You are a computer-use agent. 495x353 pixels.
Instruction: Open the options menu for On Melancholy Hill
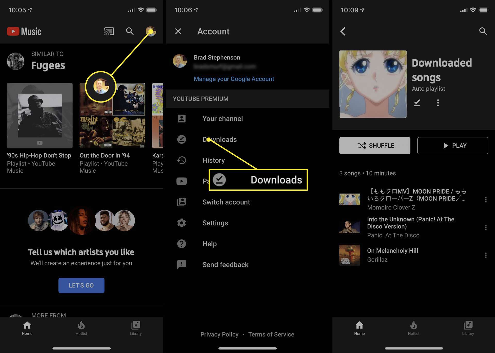click(486, 255)
